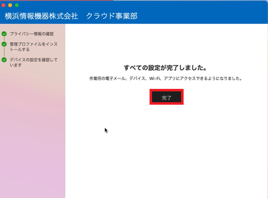The height and width of the screenshot is (198, 268).
Task: Maximize the window using the green button
Action: click(x=17, y=5)
